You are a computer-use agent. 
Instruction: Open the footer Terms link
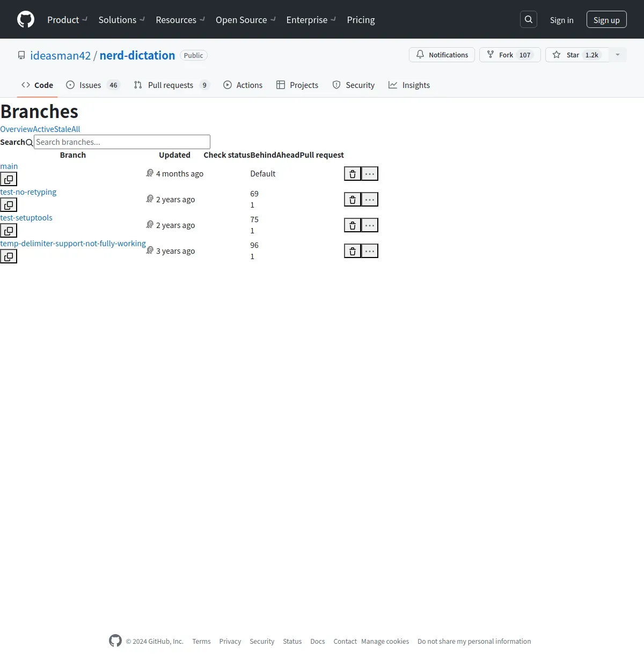[201, 641]
